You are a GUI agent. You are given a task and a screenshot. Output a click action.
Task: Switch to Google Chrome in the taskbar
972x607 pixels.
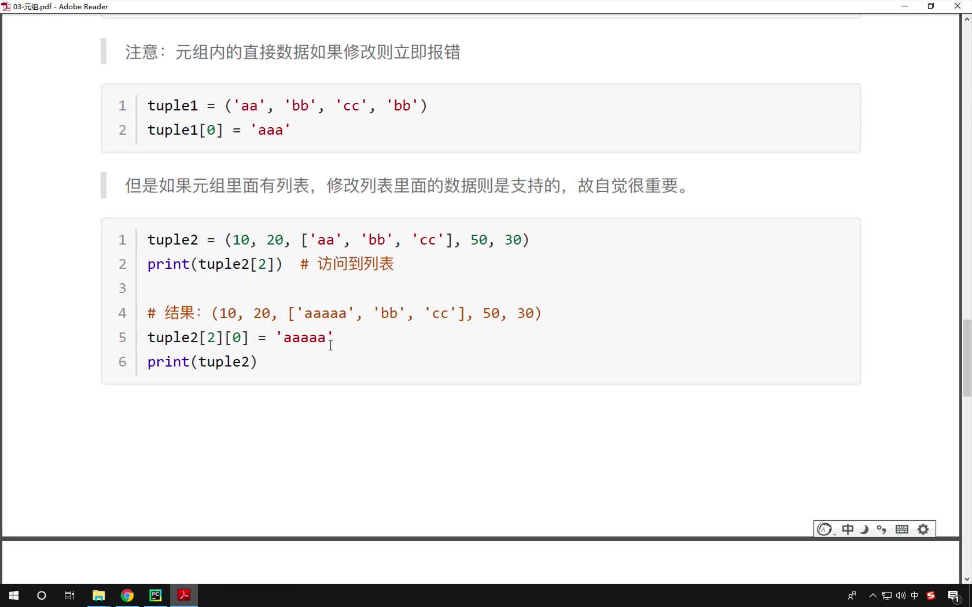127,595
